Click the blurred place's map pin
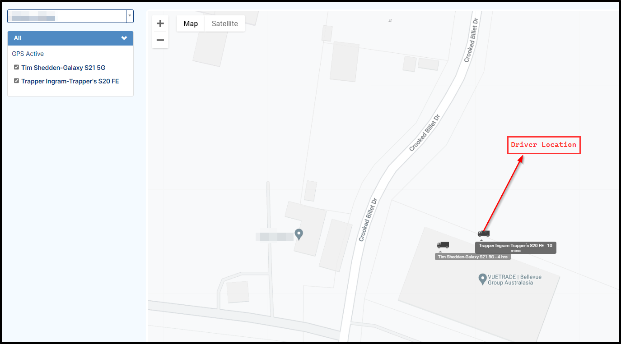This screenshot has width=621, height=344. (299, 234)
